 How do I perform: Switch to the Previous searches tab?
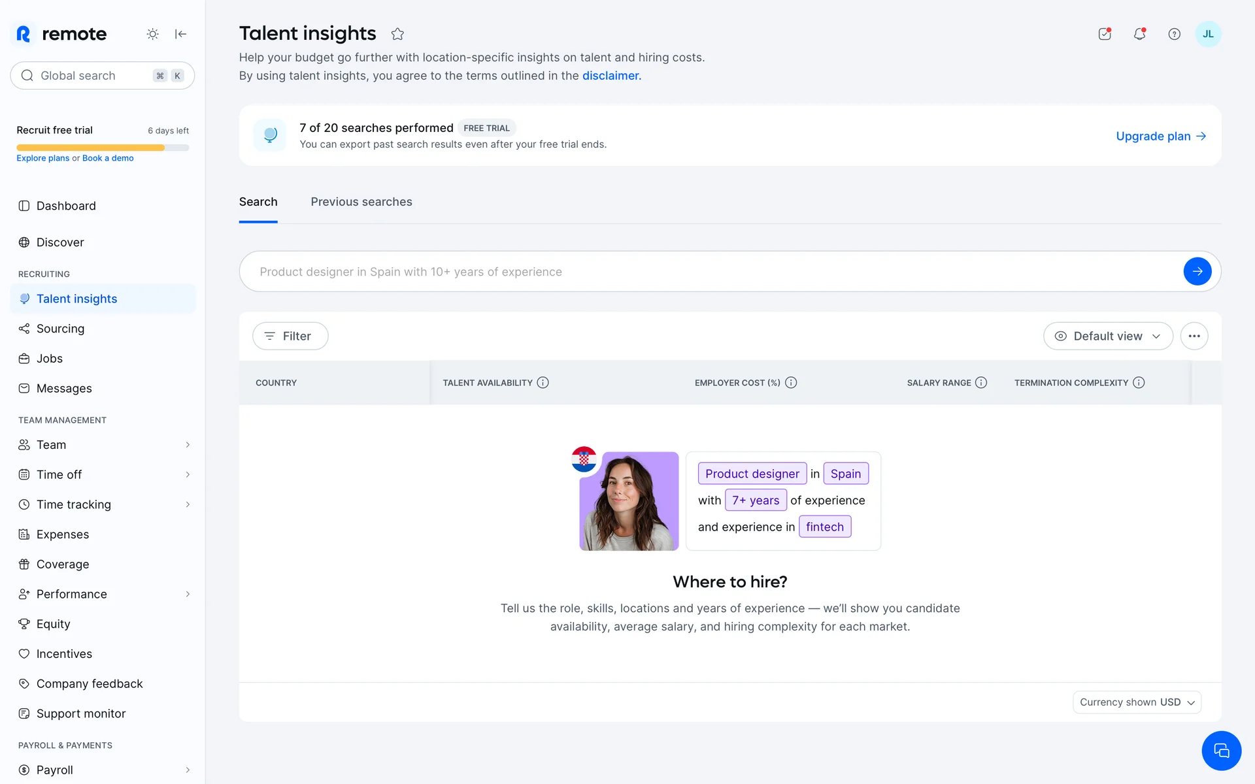[361, 202]
